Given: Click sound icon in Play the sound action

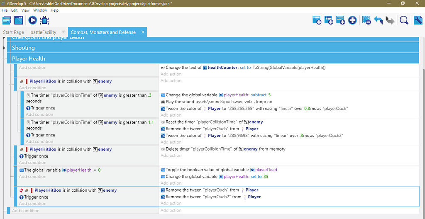Looking at the screenshot, I should tap(163, 102).
